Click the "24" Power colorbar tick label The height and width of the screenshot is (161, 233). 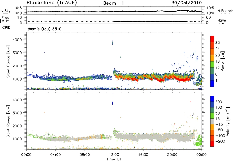point(217,49)
